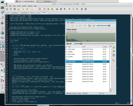Open GVim Help via blue question icon
This screenshot has width=133, height=106.
(82, 9)
